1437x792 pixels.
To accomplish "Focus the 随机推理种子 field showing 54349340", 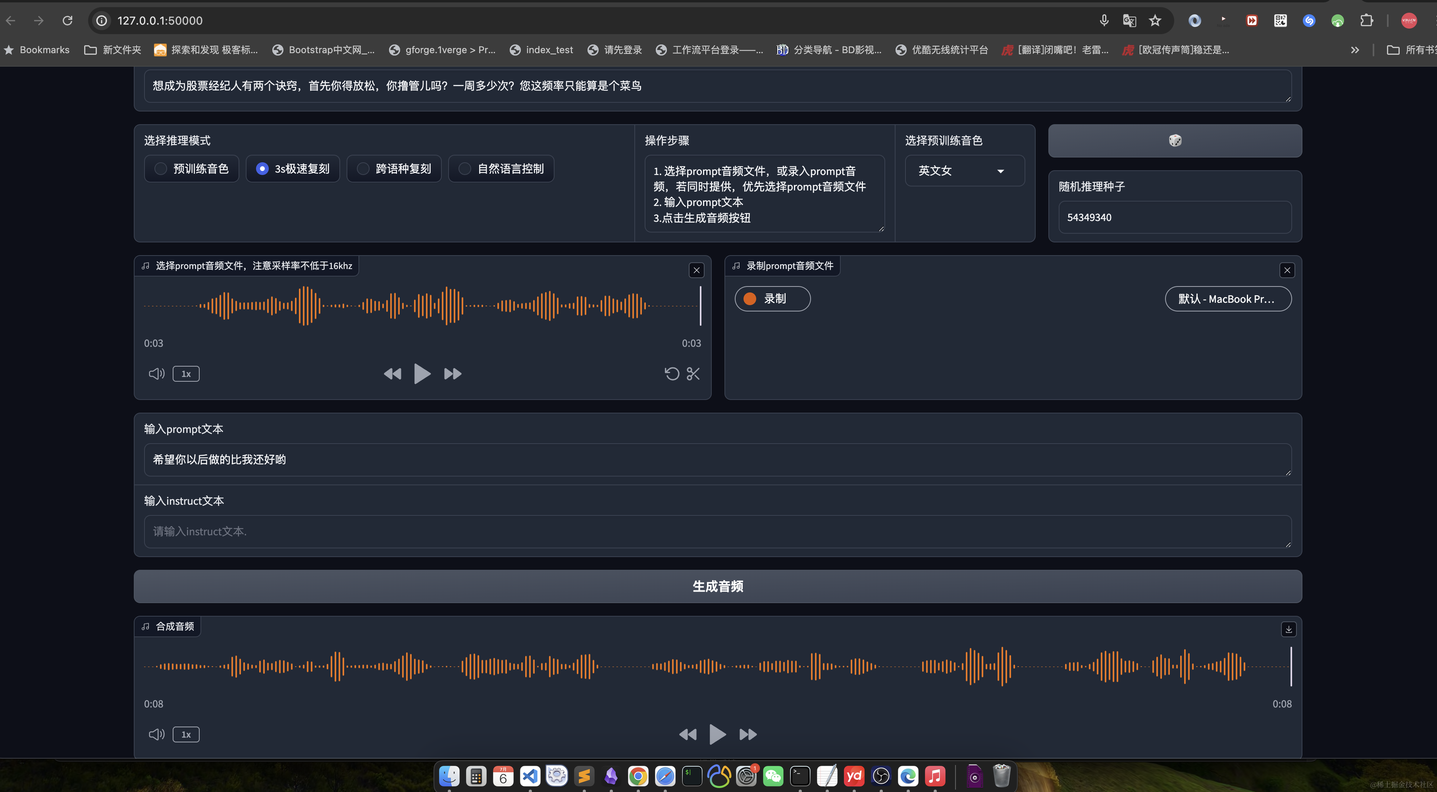I will (x=1175, y=217).
